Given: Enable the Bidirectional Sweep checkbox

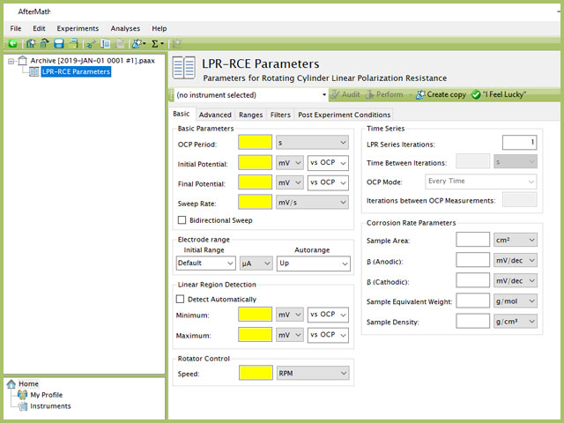Looking at the screenshot, I should coord(182,220).
